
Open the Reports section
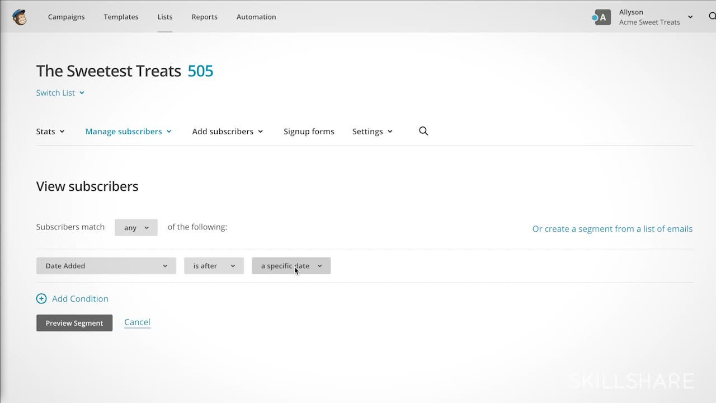[x=204, y=17]
